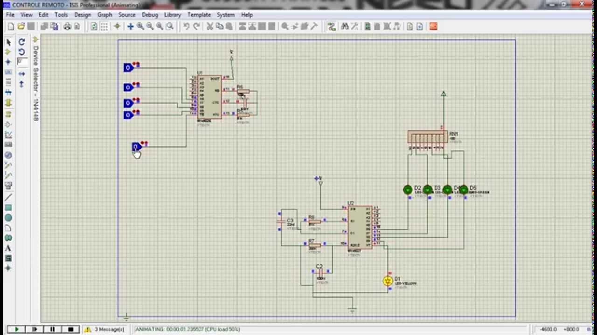Click the rotation angle input field
This screenshot has width=597, height=335.
[x=22, y=61]
